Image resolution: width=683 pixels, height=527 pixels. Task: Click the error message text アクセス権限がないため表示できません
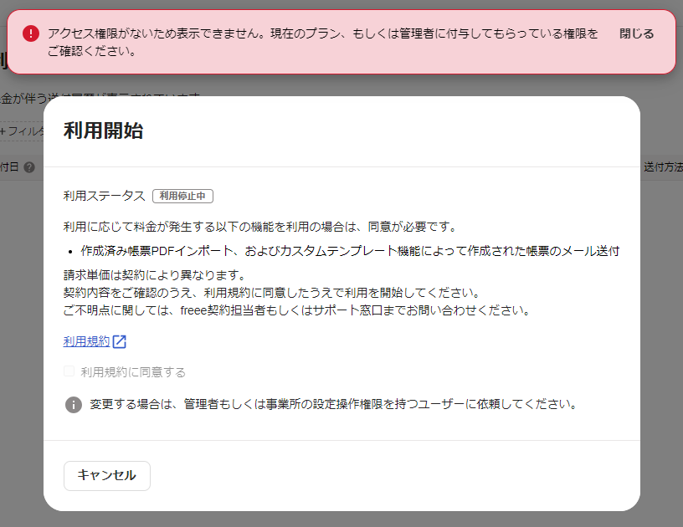click(323, 42)
